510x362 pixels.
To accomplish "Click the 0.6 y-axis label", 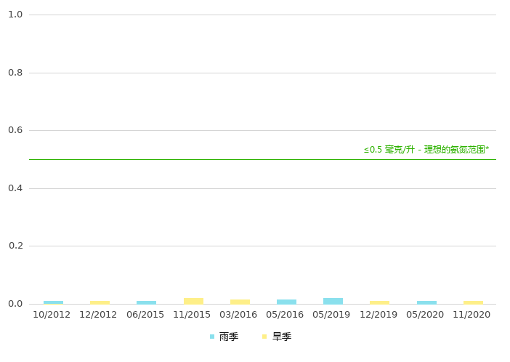I will coord(15,130).
